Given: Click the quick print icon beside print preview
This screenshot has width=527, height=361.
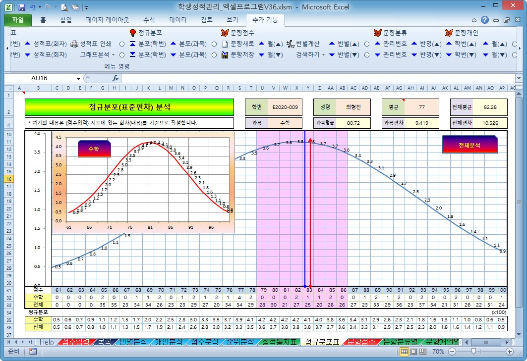Looking at the screenshot, I should pyautogui.click(x=76, y=7).
